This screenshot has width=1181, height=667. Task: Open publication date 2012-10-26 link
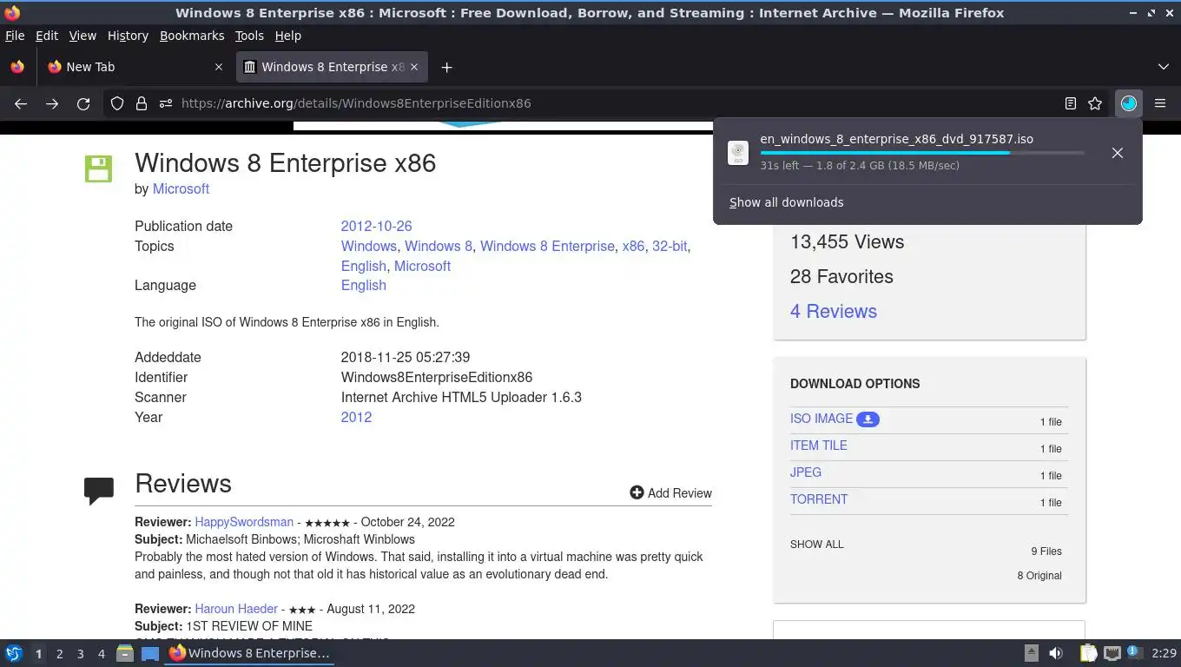point(376,226)
